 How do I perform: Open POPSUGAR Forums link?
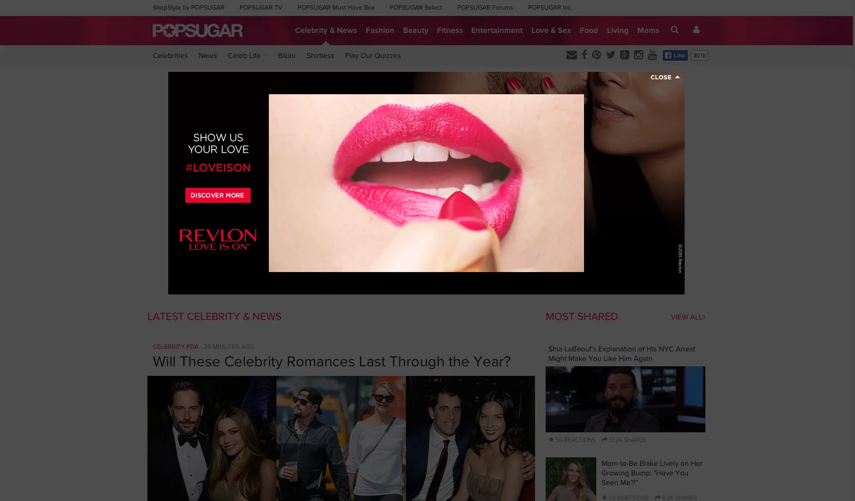[x=485, y=7]
